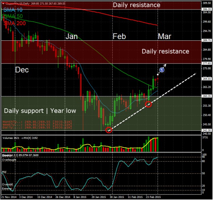Select the 'Daily support | Year low' label
The height and width of the screenshot is (200, 213).
(40, 111)
